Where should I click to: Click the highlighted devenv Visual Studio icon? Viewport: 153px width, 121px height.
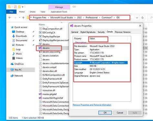tap(40, 48)
